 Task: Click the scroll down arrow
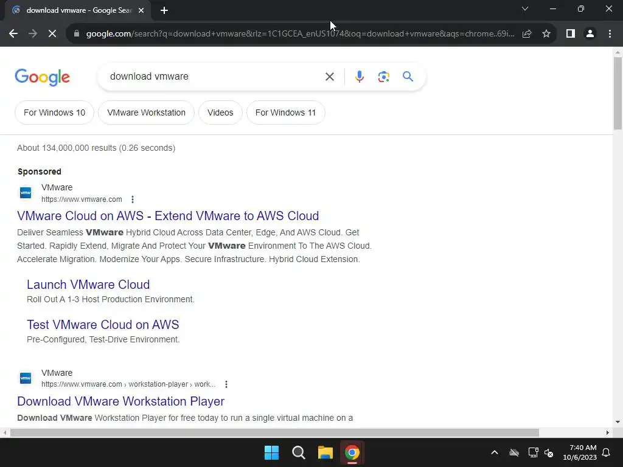pos(618,422)
